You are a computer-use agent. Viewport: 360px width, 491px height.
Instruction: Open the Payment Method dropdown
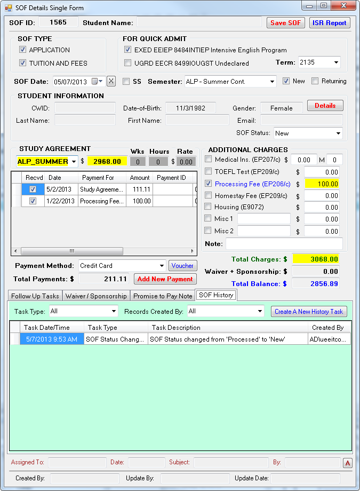coord(162,266)
